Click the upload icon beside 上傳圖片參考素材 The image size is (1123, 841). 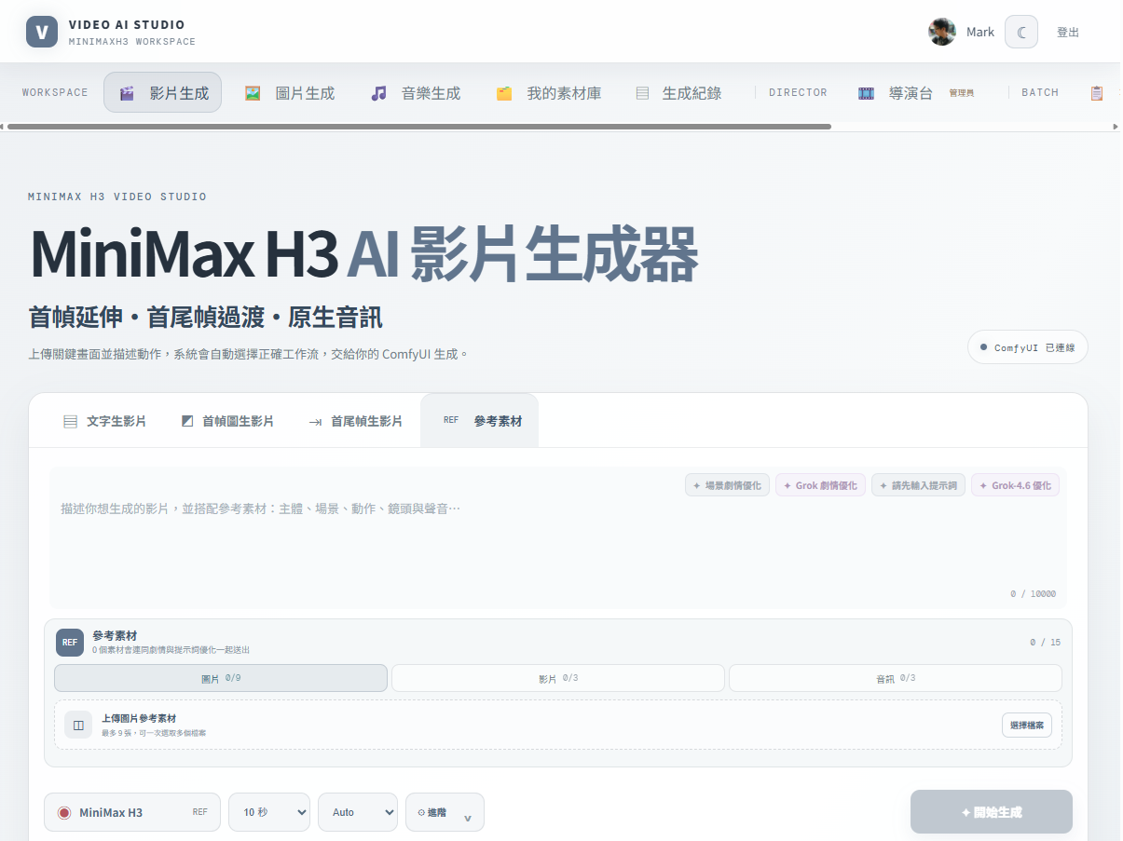[x=78, y=725]
